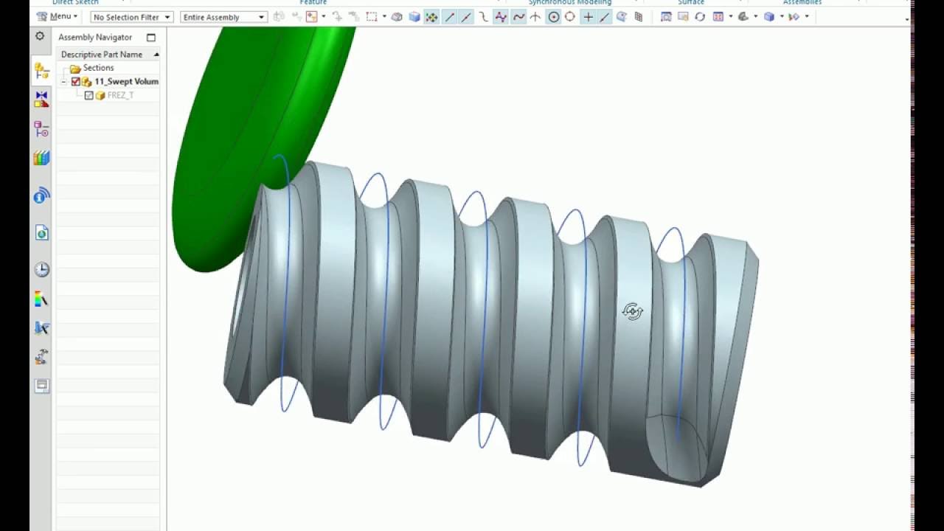The image size is (944, 531).
Task: Toggle Enable Snap Point option
Action: 431,17
